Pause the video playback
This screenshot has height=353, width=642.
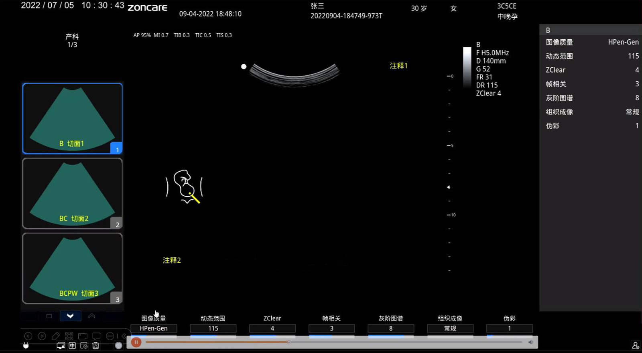click(x=136, y=342)
